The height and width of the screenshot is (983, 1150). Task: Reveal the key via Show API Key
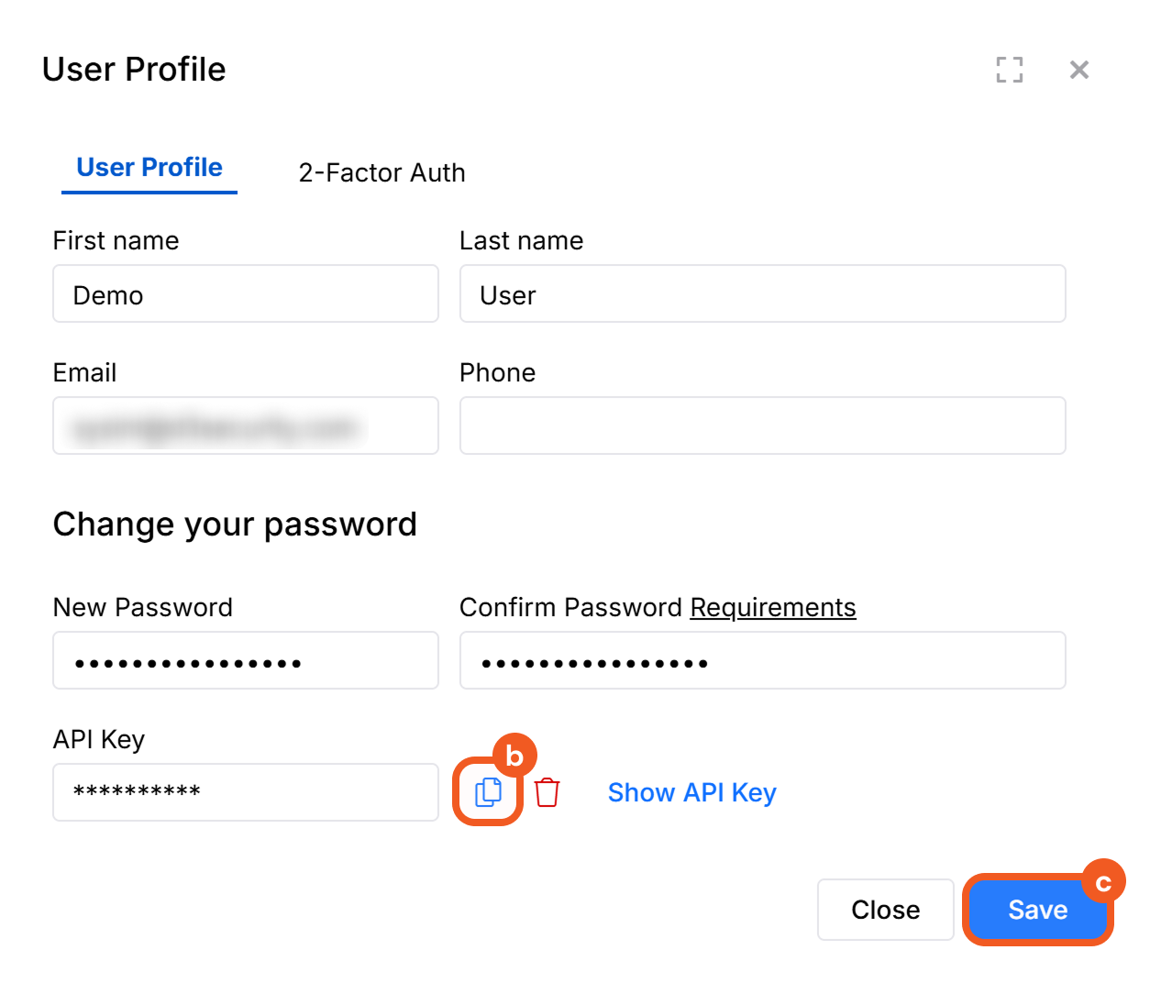click(x=691, y=792)
